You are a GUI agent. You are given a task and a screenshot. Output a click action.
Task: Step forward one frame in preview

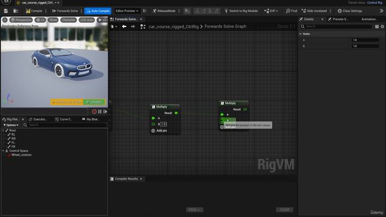pyautogui.click(x=106, y=112)
